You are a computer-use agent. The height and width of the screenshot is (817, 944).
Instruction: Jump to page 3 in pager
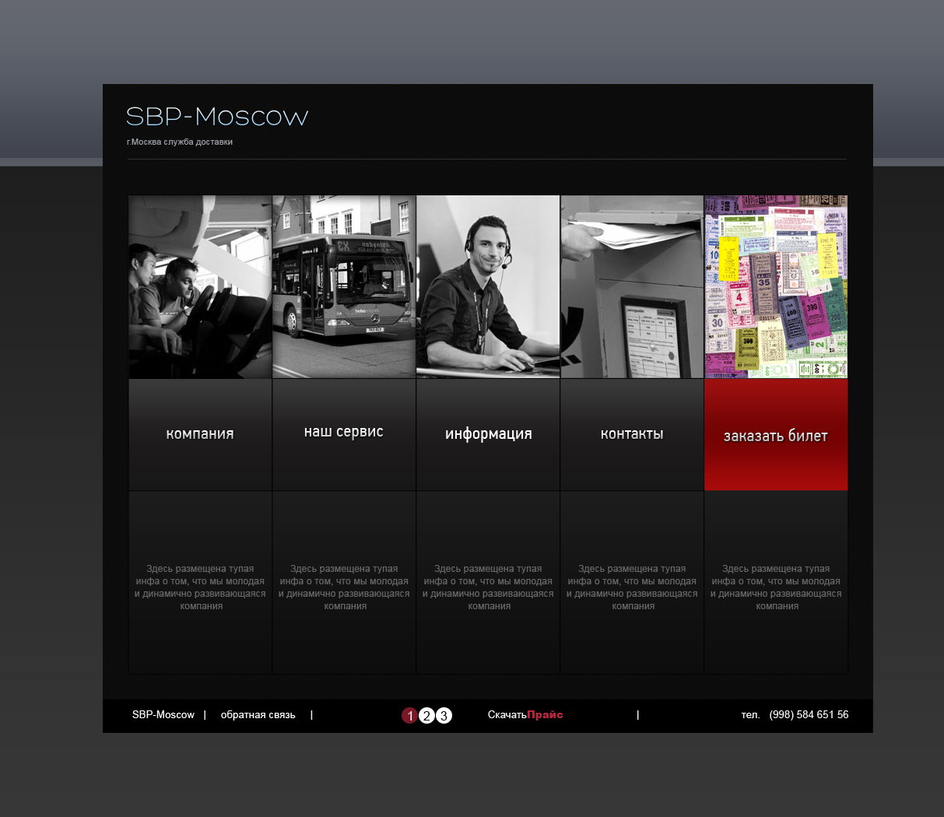(444, 716)
